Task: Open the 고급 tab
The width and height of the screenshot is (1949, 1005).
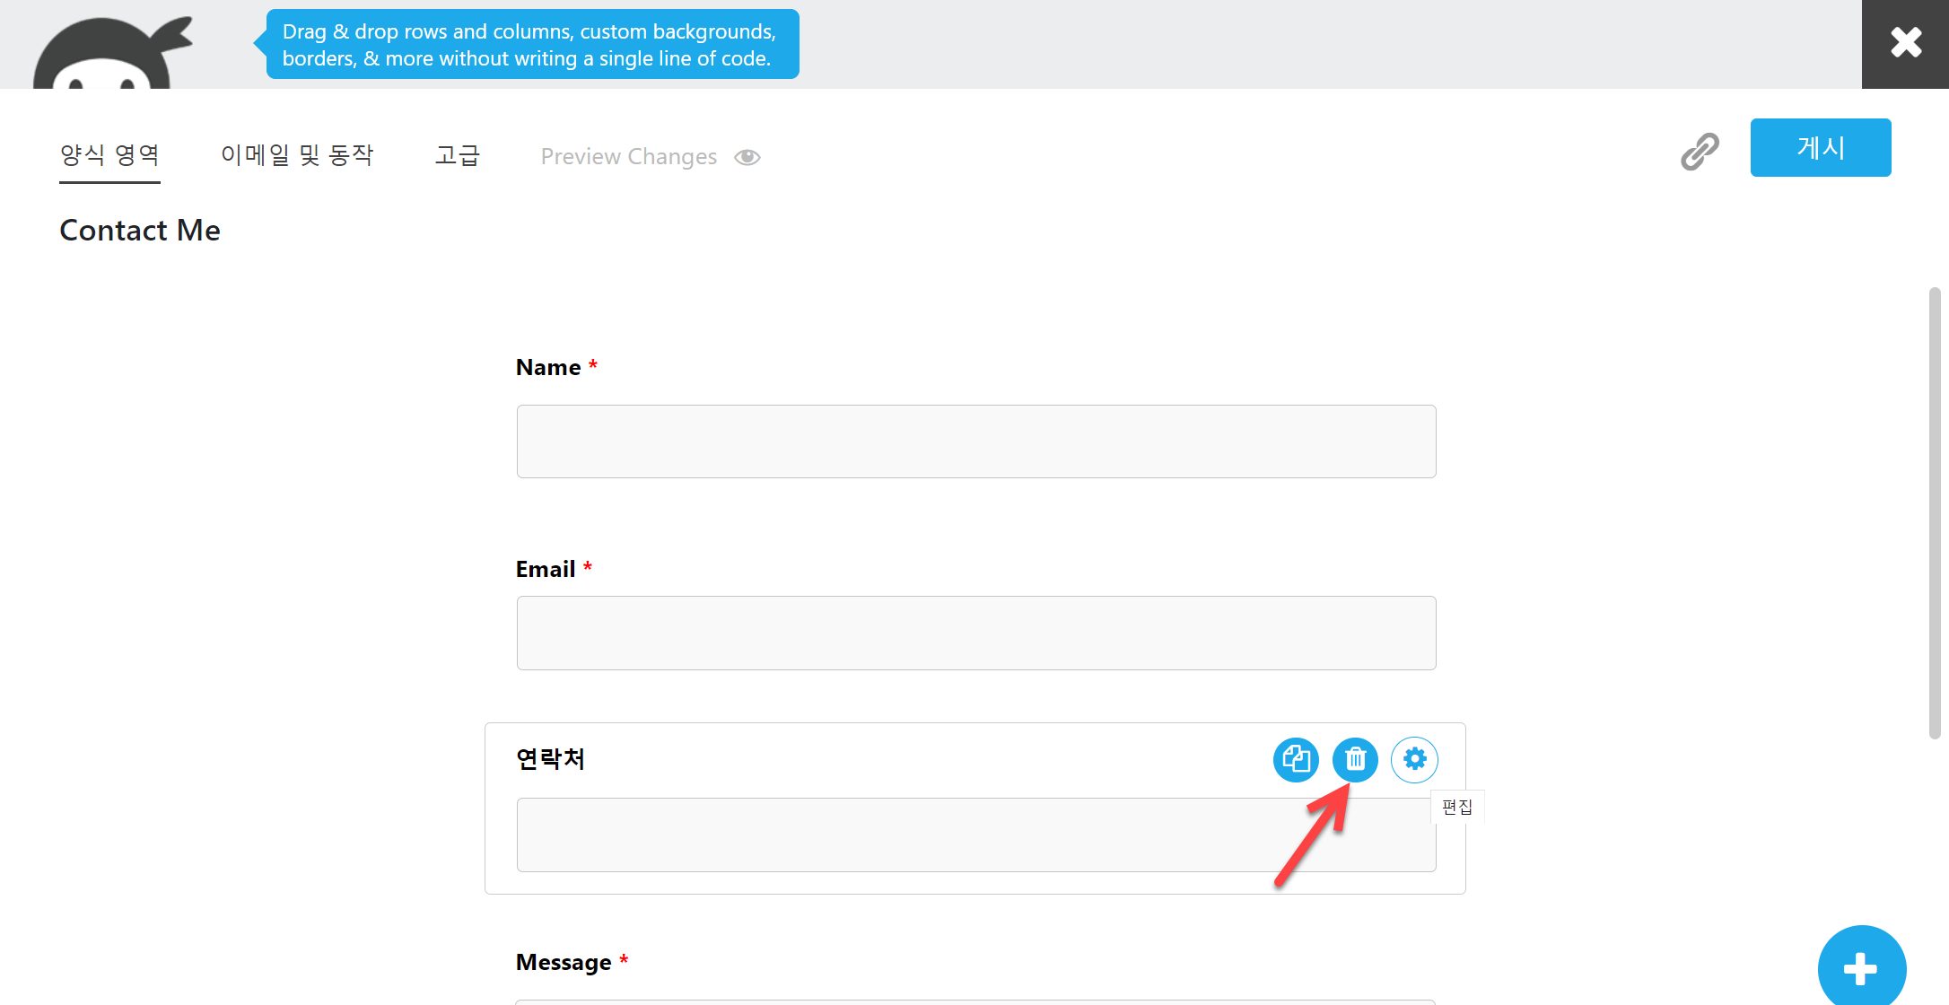Action: tap(458, 155)
